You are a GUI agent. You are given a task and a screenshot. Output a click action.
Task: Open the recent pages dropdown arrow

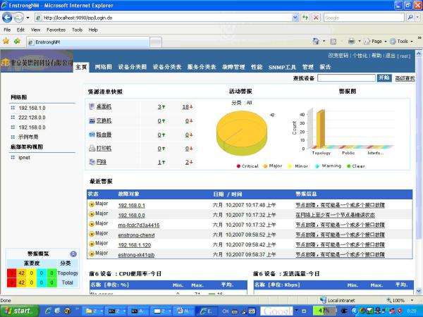[x=27, y=18]
